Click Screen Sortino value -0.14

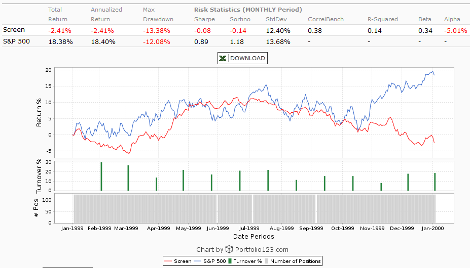point(238,30)
